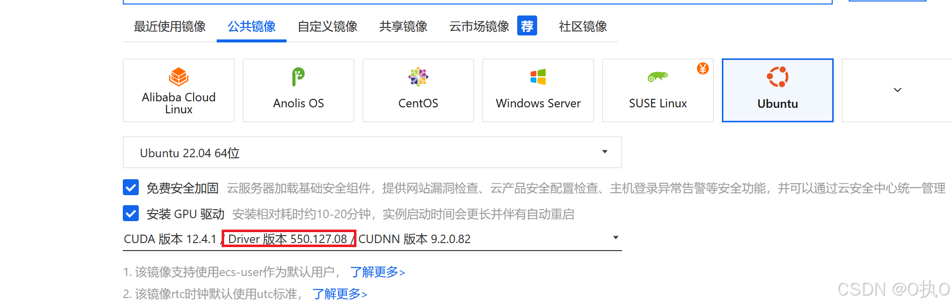Viewport: 952px width, 305px height.
Task: Click the blue 荐 recommended badge
Action: [x=527, y=25]
